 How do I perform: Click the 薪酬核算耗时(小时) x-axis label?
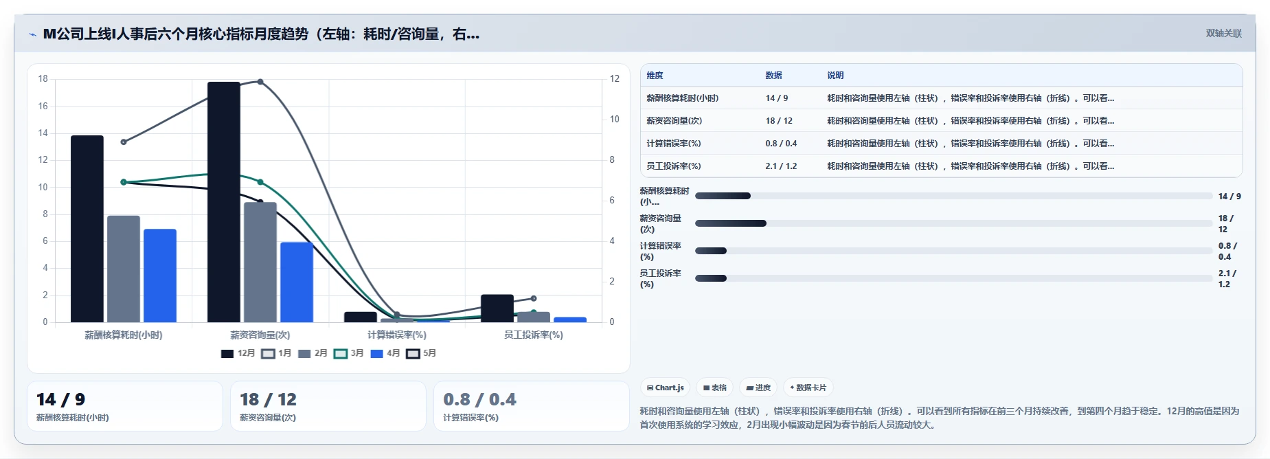[124, 335]
